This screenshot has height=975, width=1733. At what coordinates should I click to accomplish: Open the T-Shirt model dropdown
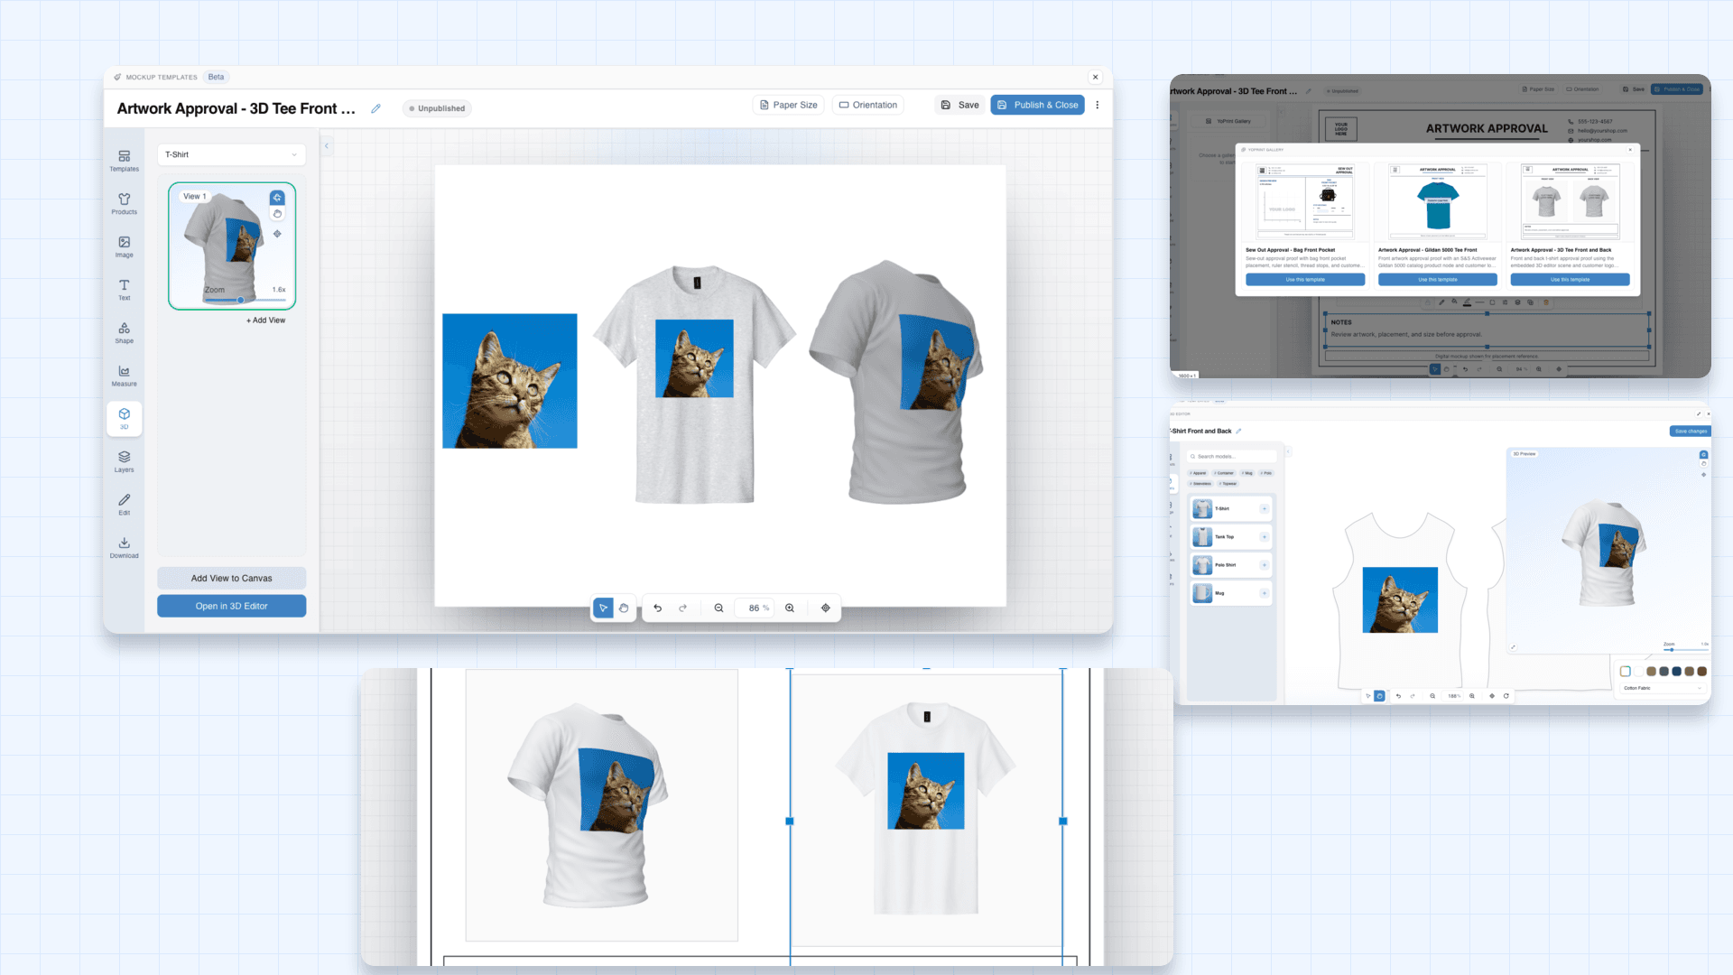tap(231, 154)
